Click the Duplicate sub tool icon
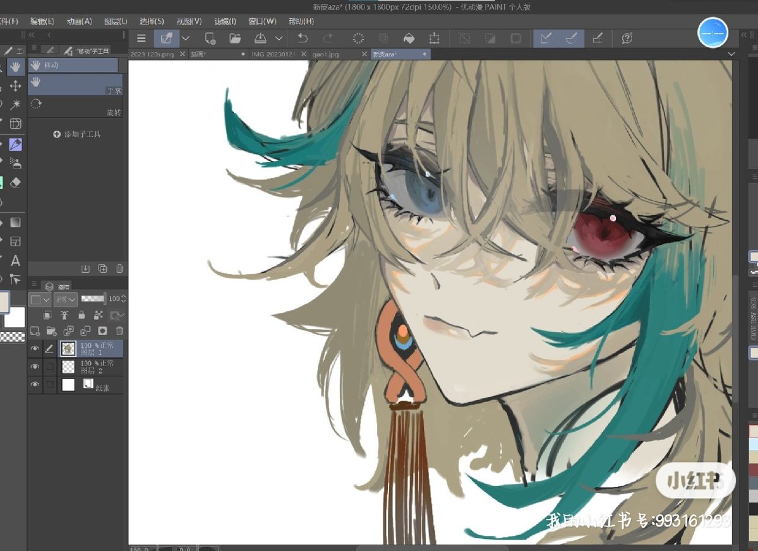The image size is (758, 551). tap(102, 269)
